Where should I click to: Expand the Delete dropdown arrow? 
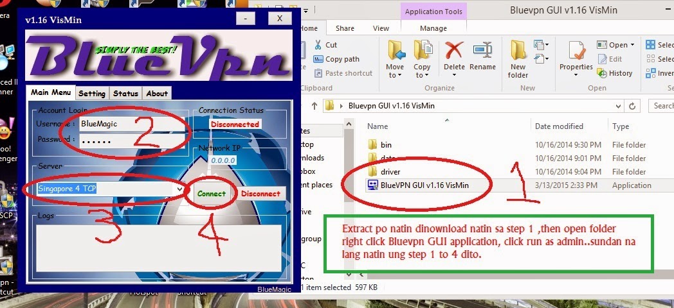click(454, 76)
